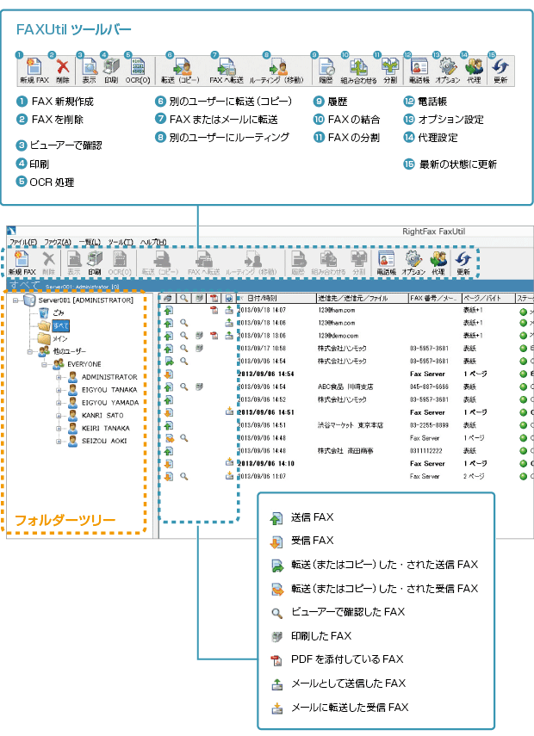
Task: Expand the KANRI SATO user node
Action: 59,416
